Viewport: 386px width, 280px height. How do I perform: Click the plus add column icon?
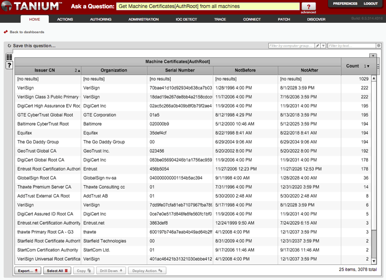tap(373, 56)
